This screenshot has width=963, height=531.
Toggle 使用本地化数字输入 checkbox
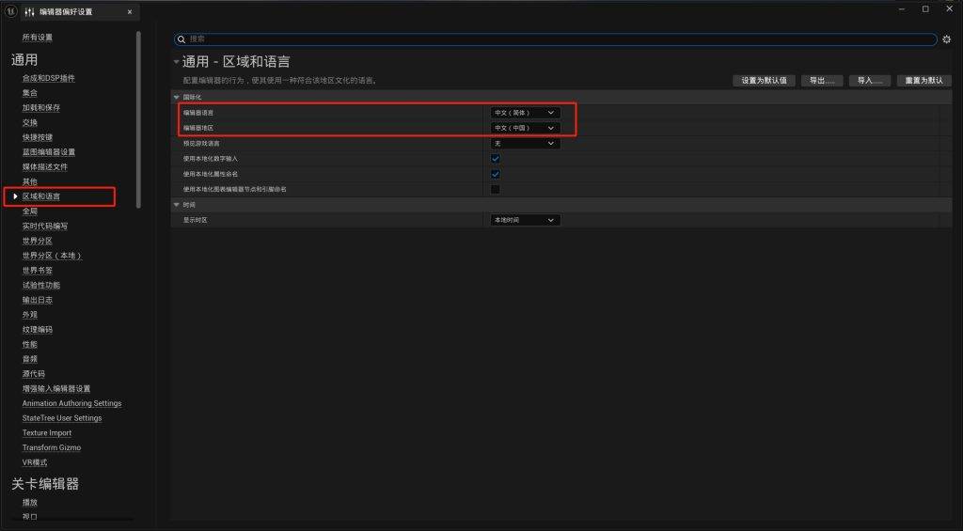496,159
